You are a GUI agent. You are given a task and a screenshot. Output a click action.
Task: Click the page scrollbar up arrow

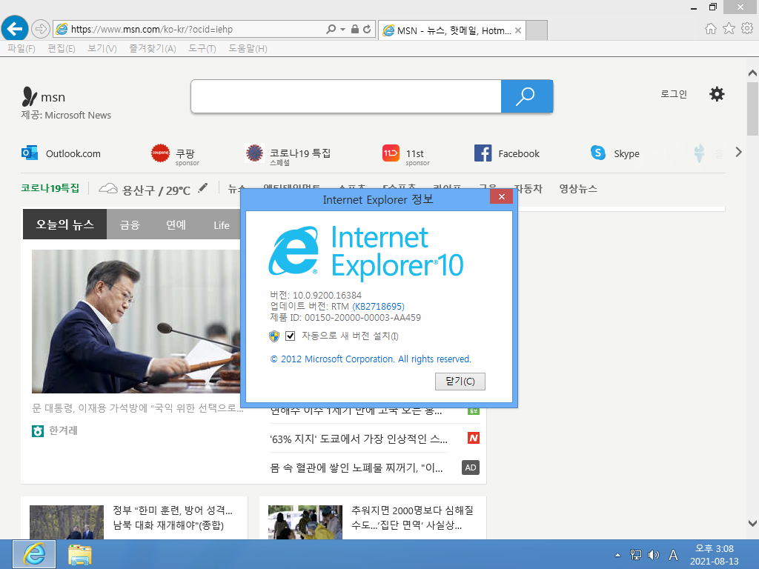pos(752,73)
